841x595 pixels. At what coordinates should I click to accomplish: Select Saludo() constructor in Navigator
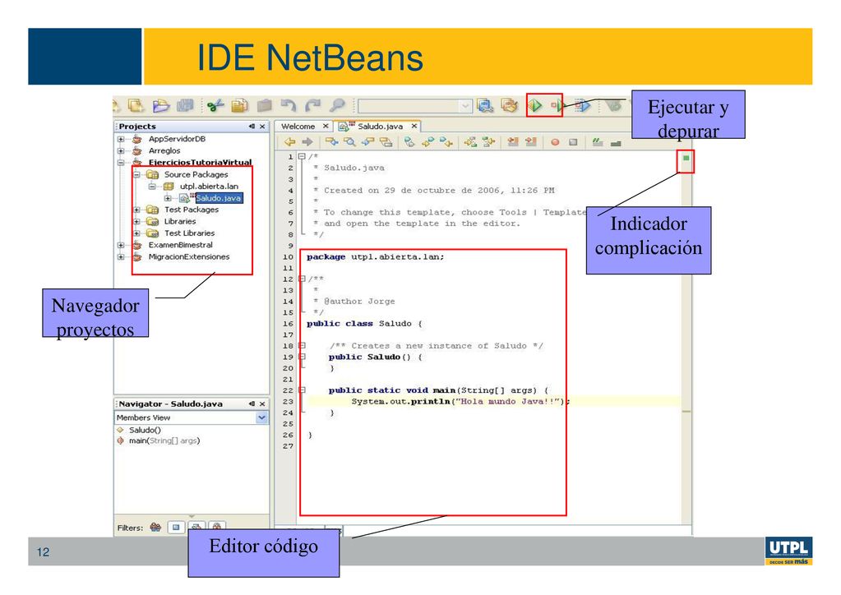(x=145, y=430)
